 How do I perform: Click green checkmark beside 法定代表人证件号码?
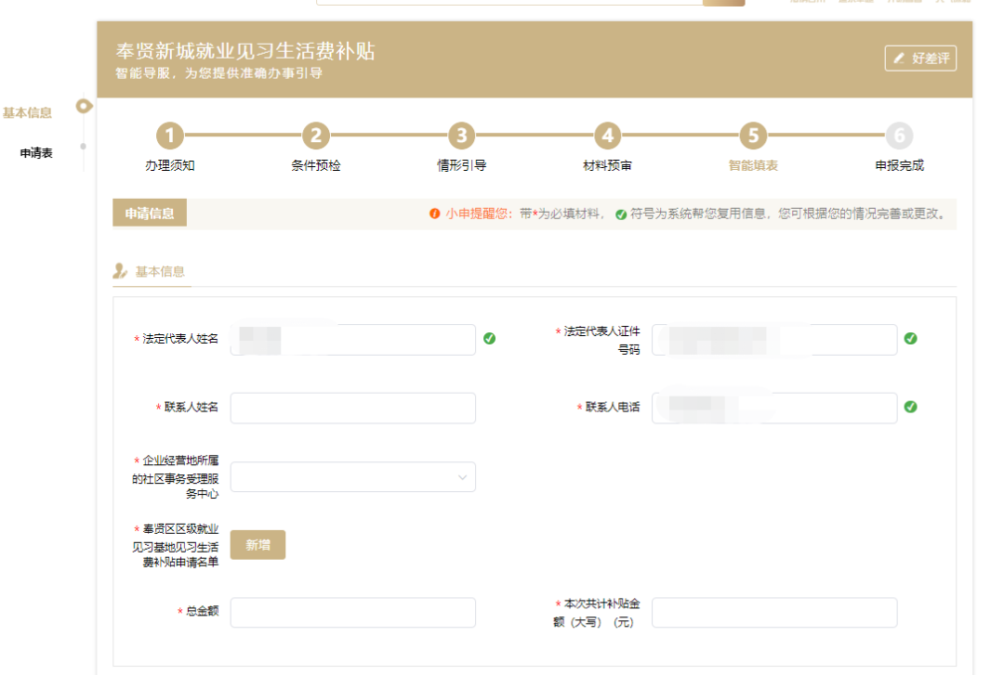point(910,338)
